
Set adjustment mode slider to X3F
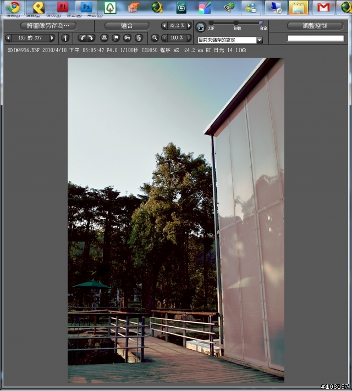pos(211,23)
